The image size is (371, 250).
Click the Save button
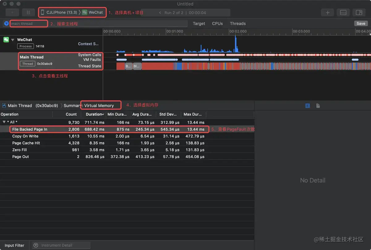(361, 23)
